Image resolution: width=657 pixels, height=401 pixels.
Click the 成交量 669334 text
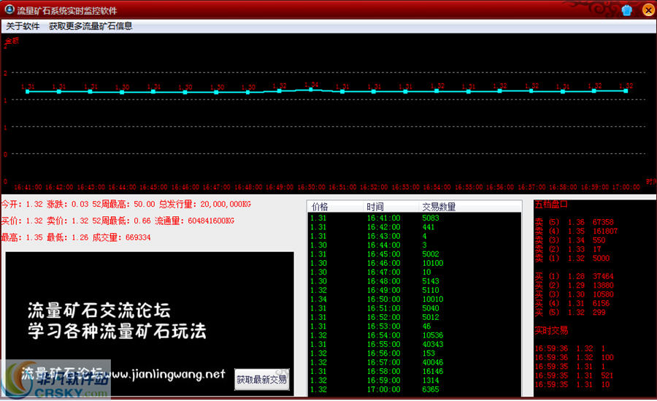(121, 237)
